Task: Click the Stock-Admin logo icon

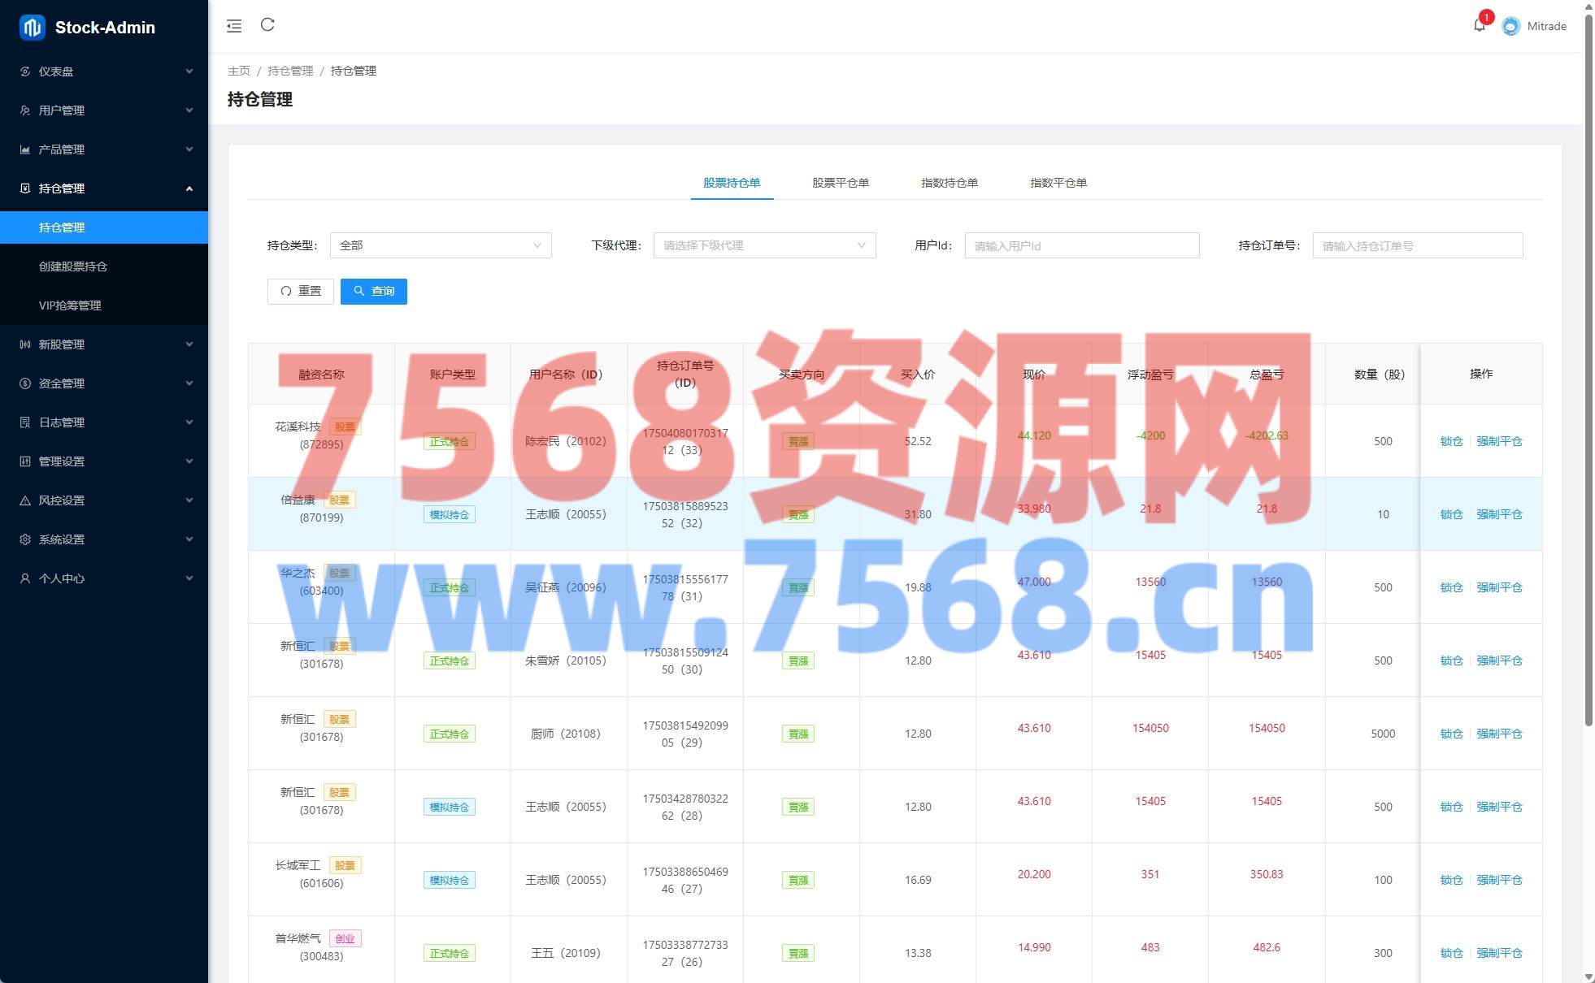Action: tap(32, 28)
